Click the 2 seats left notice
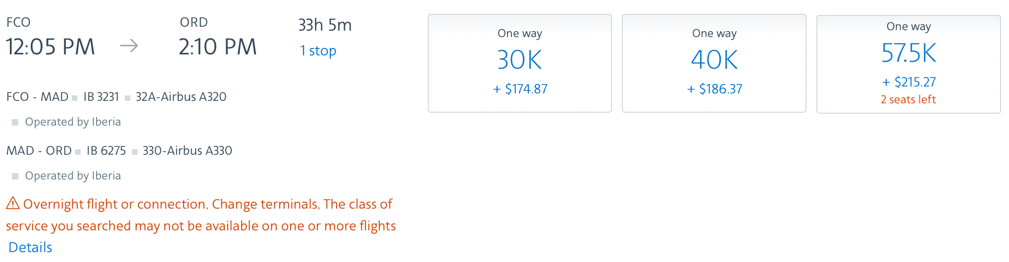1009x262 pixels. click(x=908, y=99)
